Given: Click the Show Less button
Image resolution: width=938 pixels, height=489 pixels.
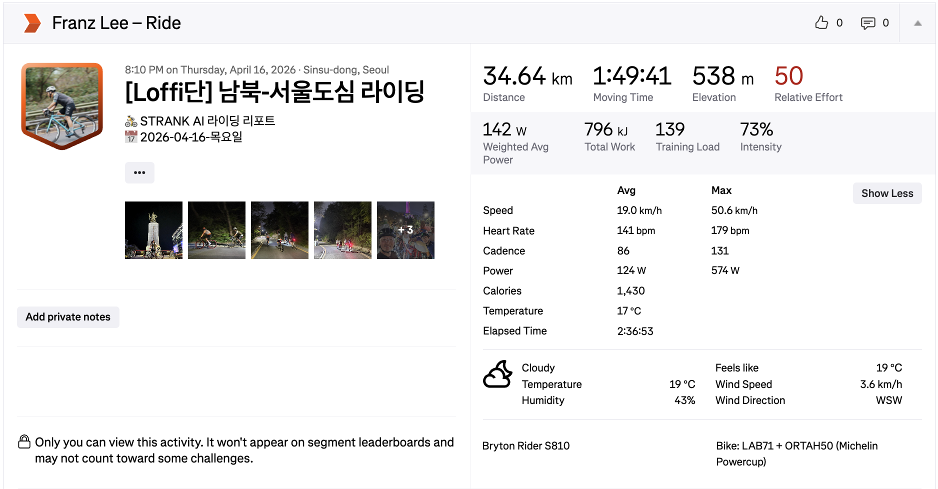Looking at the screenshot, I should click(887, 193).
